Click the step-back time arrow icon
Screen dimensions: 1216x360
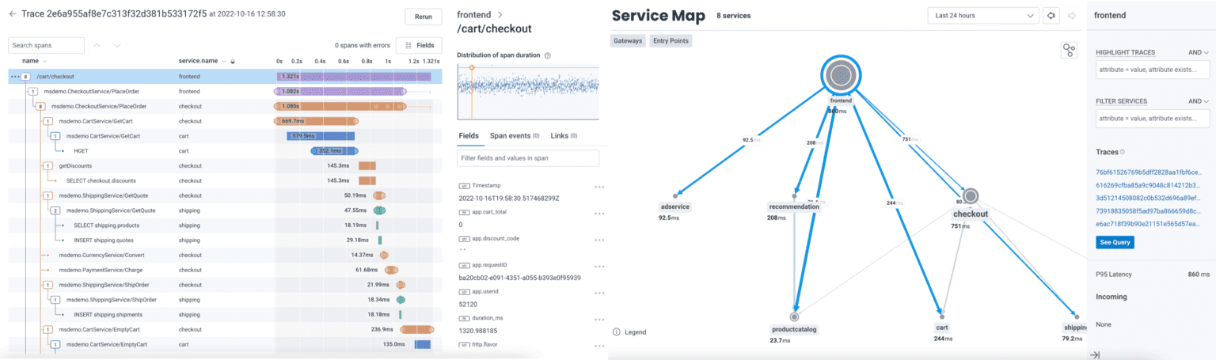click(1051, 16)
